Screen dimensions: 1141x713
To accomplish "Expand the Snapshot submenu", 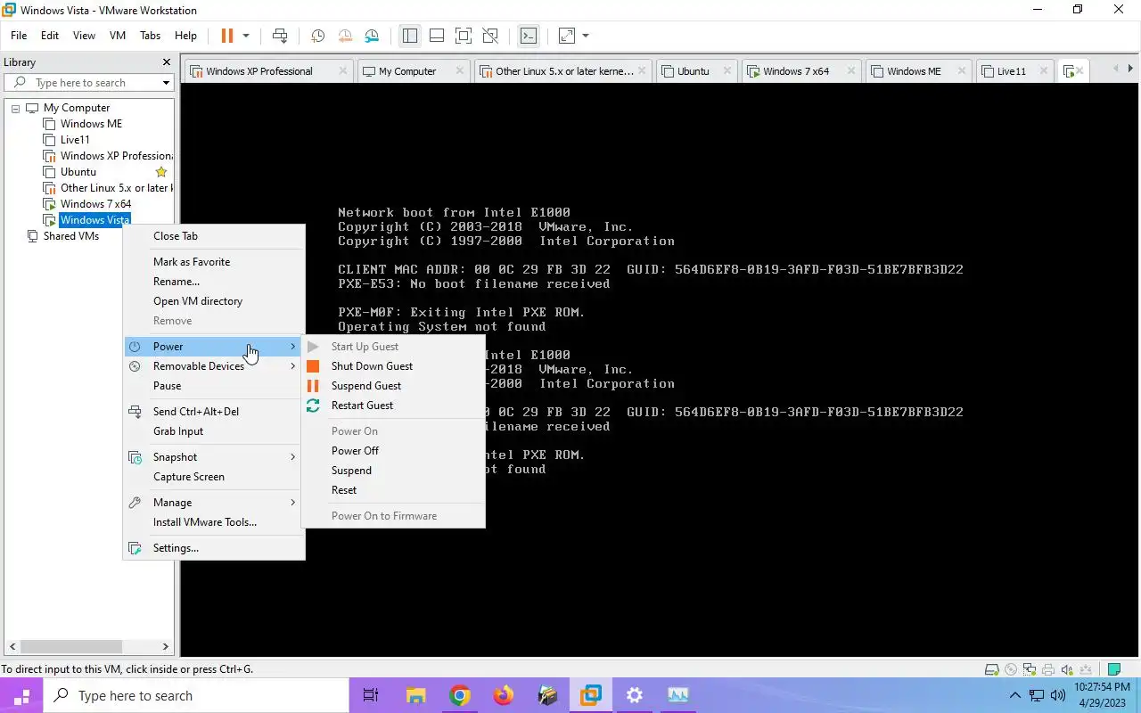I will coord(215,457).
